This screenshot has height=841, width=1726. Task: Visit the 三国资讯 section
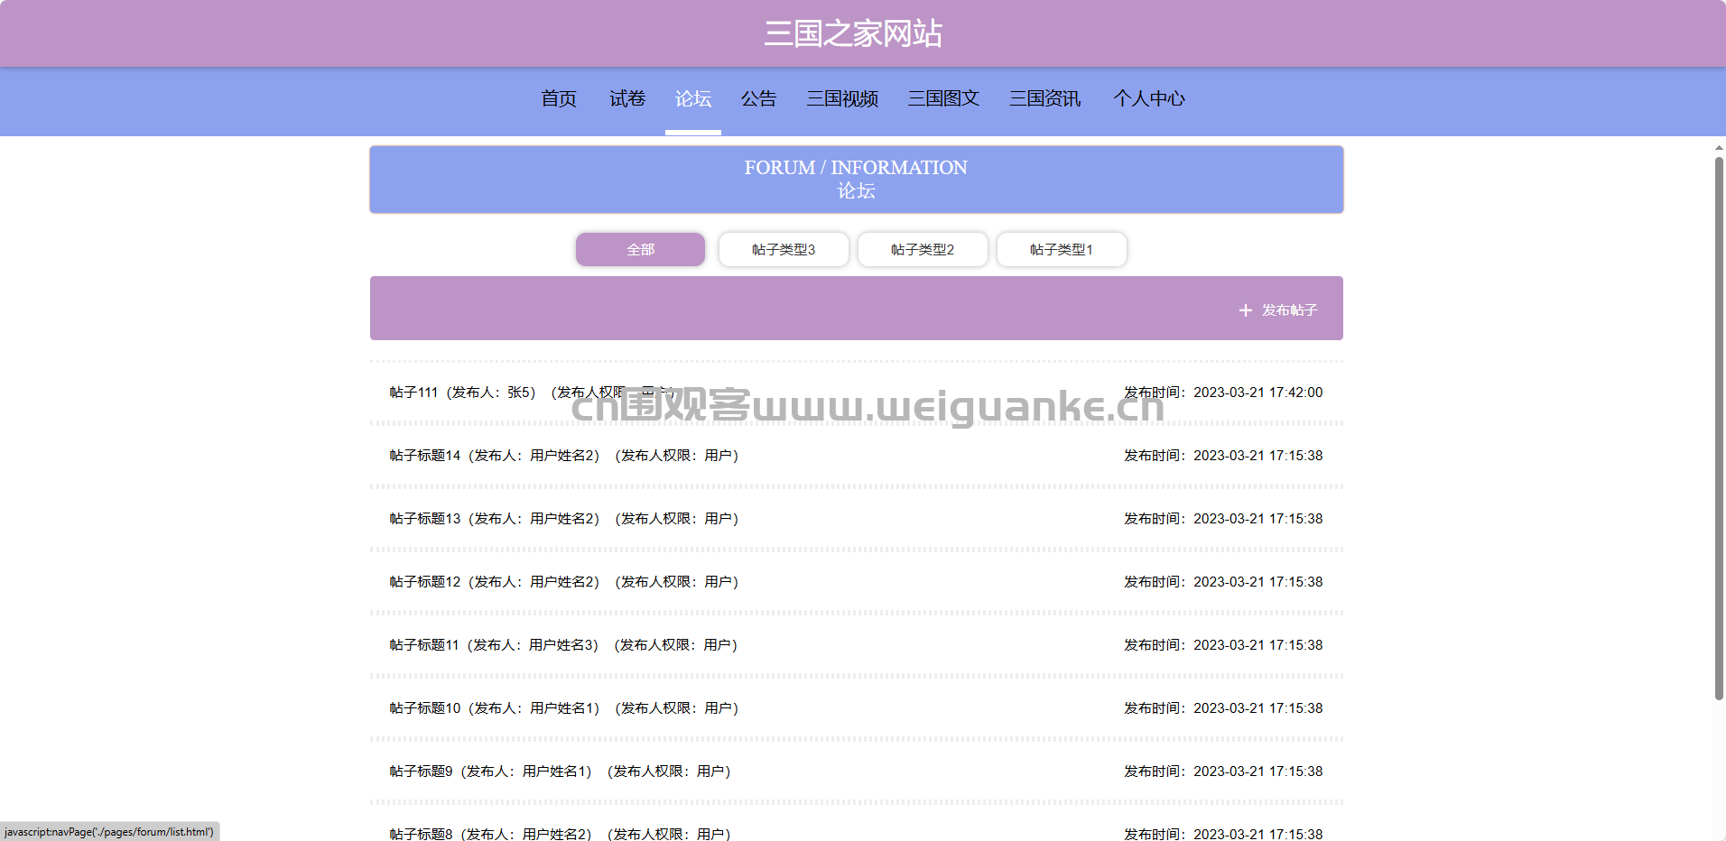coord(1044,99)
